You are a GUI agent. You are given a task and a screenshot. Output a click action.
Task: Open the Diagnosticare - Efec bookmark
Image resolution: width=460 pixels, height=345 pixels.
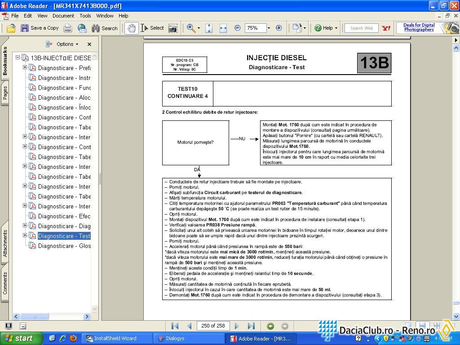point(64,216)
